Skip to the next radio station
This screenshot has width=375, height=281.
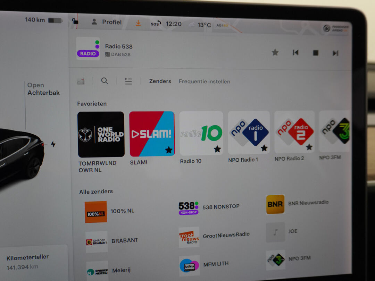(x=335, y=53)
